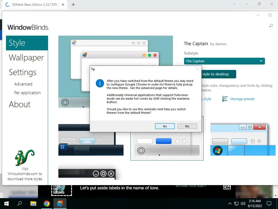Click the WindowBlinds logo
The height and width of the screenshot is (209, 278).
pos(28,27)
